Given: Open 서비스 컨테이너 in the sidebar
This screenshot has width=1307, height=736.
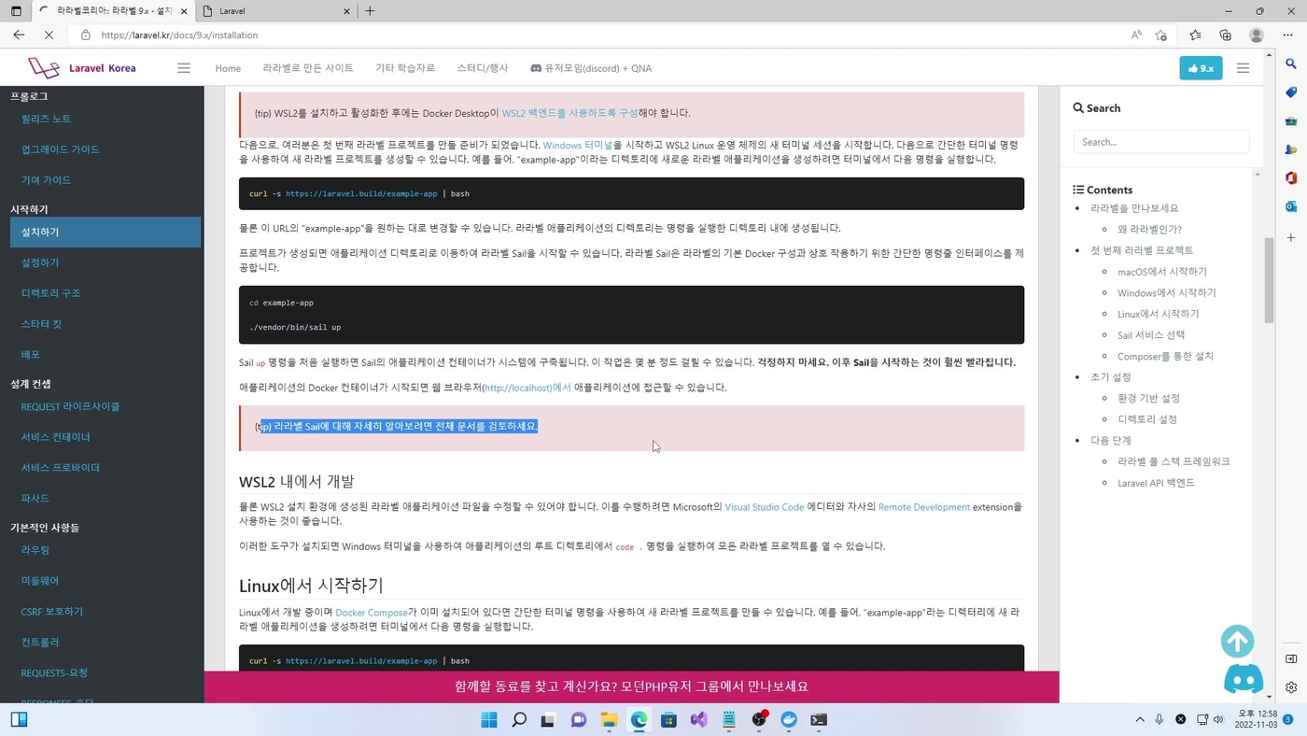Looking at the screenshot, I should 55,437.
